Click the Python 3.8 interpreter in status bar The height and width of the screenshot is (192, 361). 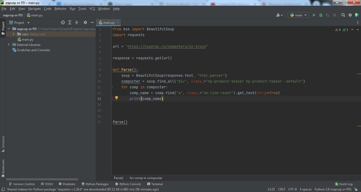(333, 189)
